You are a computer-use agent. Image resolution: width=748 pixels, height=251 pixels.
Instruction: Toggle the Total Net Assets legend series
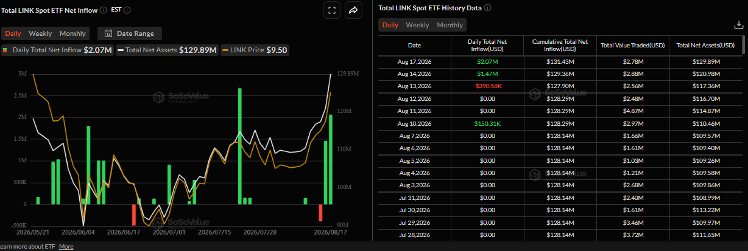pyautogui.click(x=166, y=50)
